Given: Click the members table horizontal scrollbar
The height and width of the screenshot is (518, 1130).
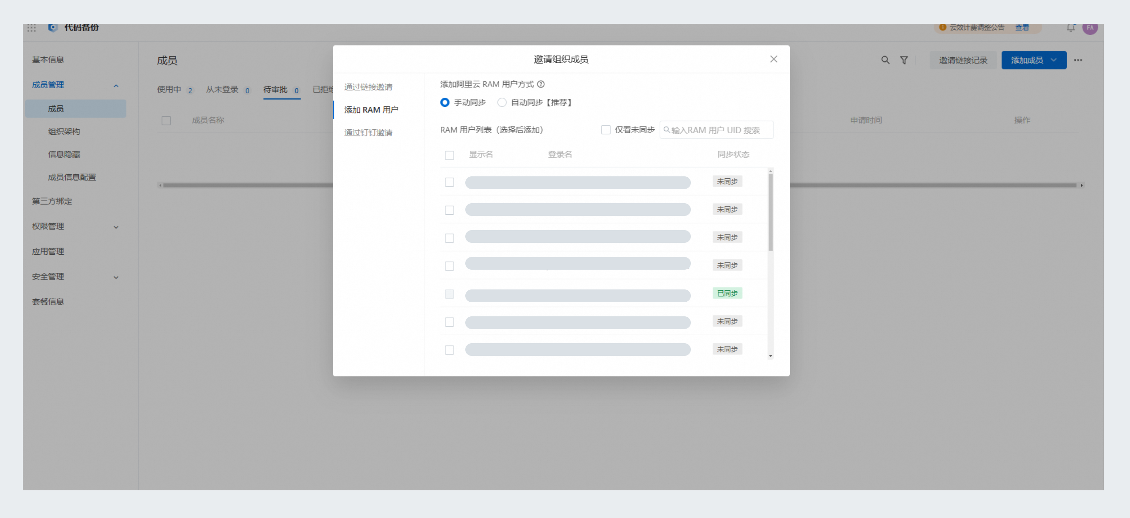Looking at the screenshot, I should click(619, 185).
